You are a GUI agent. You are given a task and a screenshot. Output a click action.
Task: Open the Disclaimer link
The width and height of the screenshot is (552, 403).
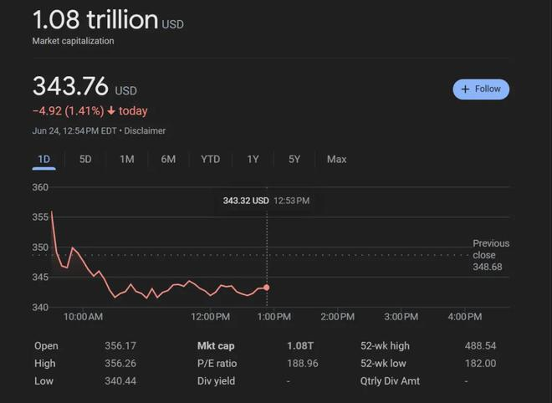pos(145,131)
